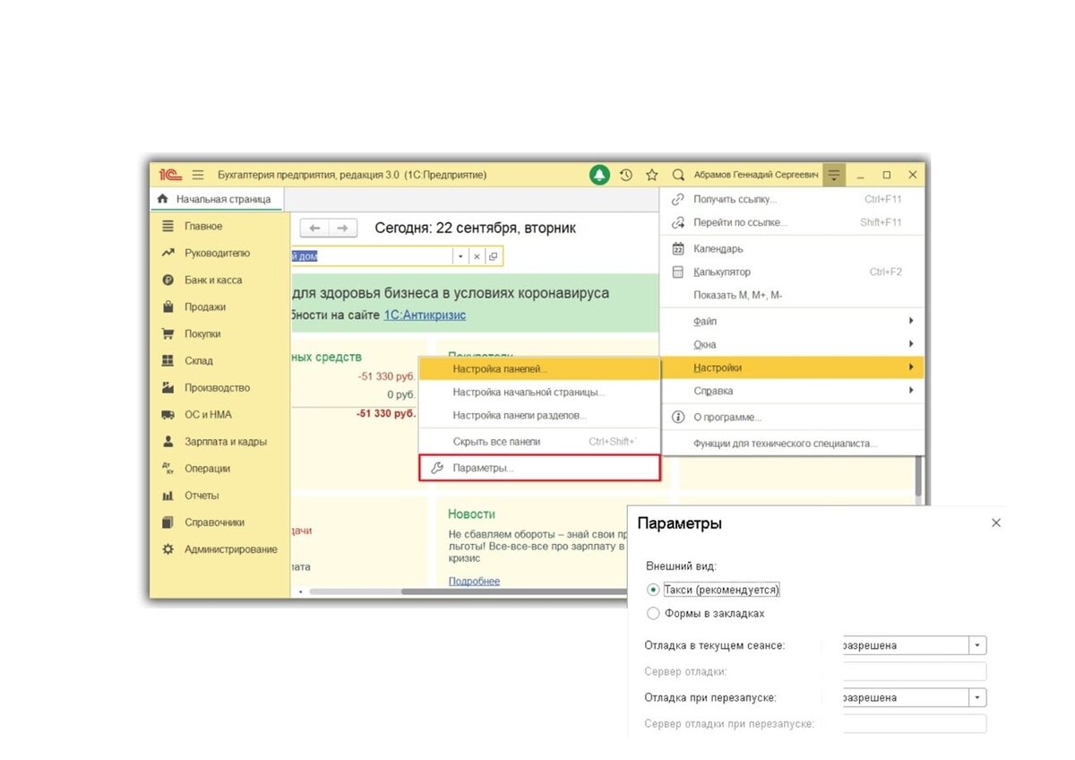Switch to Начальная страница tab
The image size is (1075, 760).
point(215,199)
